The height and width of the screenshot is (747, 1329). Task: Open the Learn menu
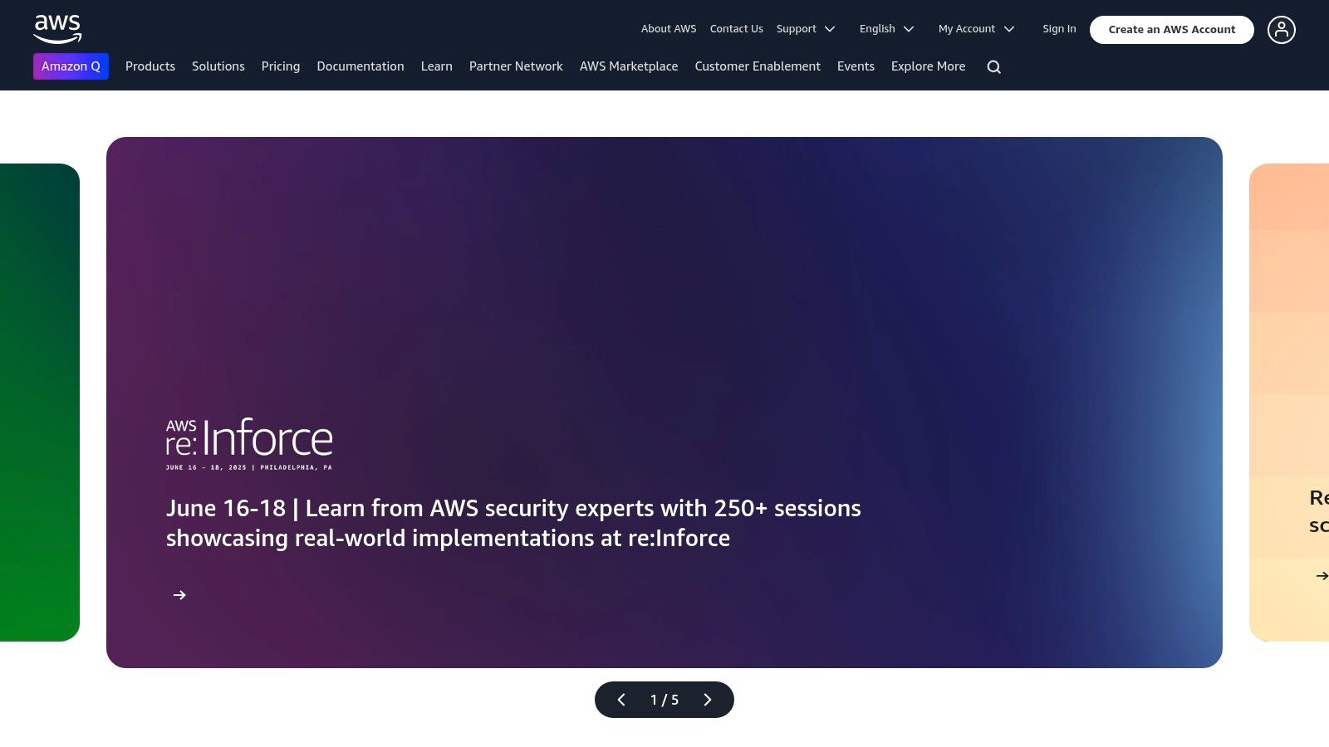[x=437, y=66]
